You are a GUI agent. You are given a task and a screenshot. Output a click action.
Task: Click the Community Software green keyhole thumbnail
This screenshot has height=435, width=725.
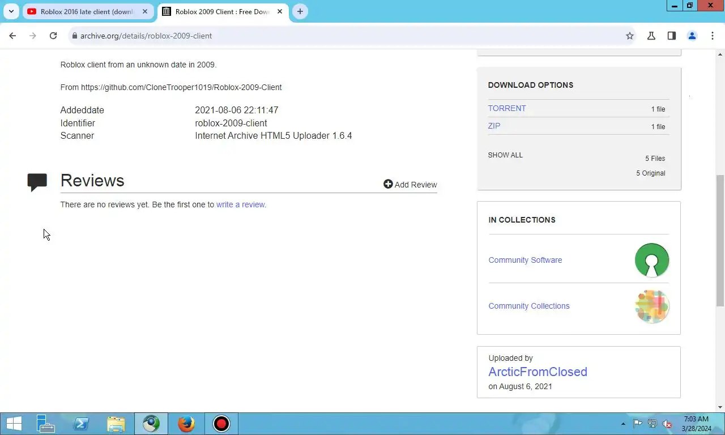pyautogui.click(x=652, y=260)
